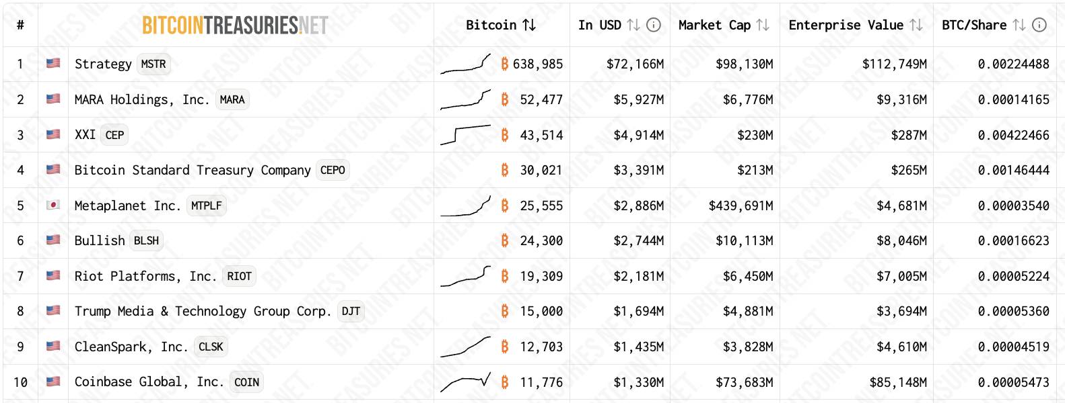Click the CEPO ticker badge

[x=333, y=170]
